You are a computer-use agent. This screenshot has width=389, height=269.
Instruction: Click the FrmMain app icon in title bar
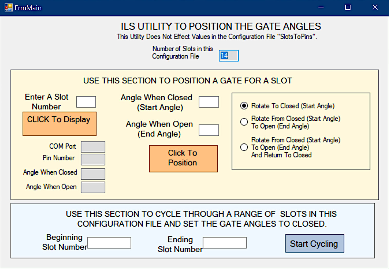[8, 8]
